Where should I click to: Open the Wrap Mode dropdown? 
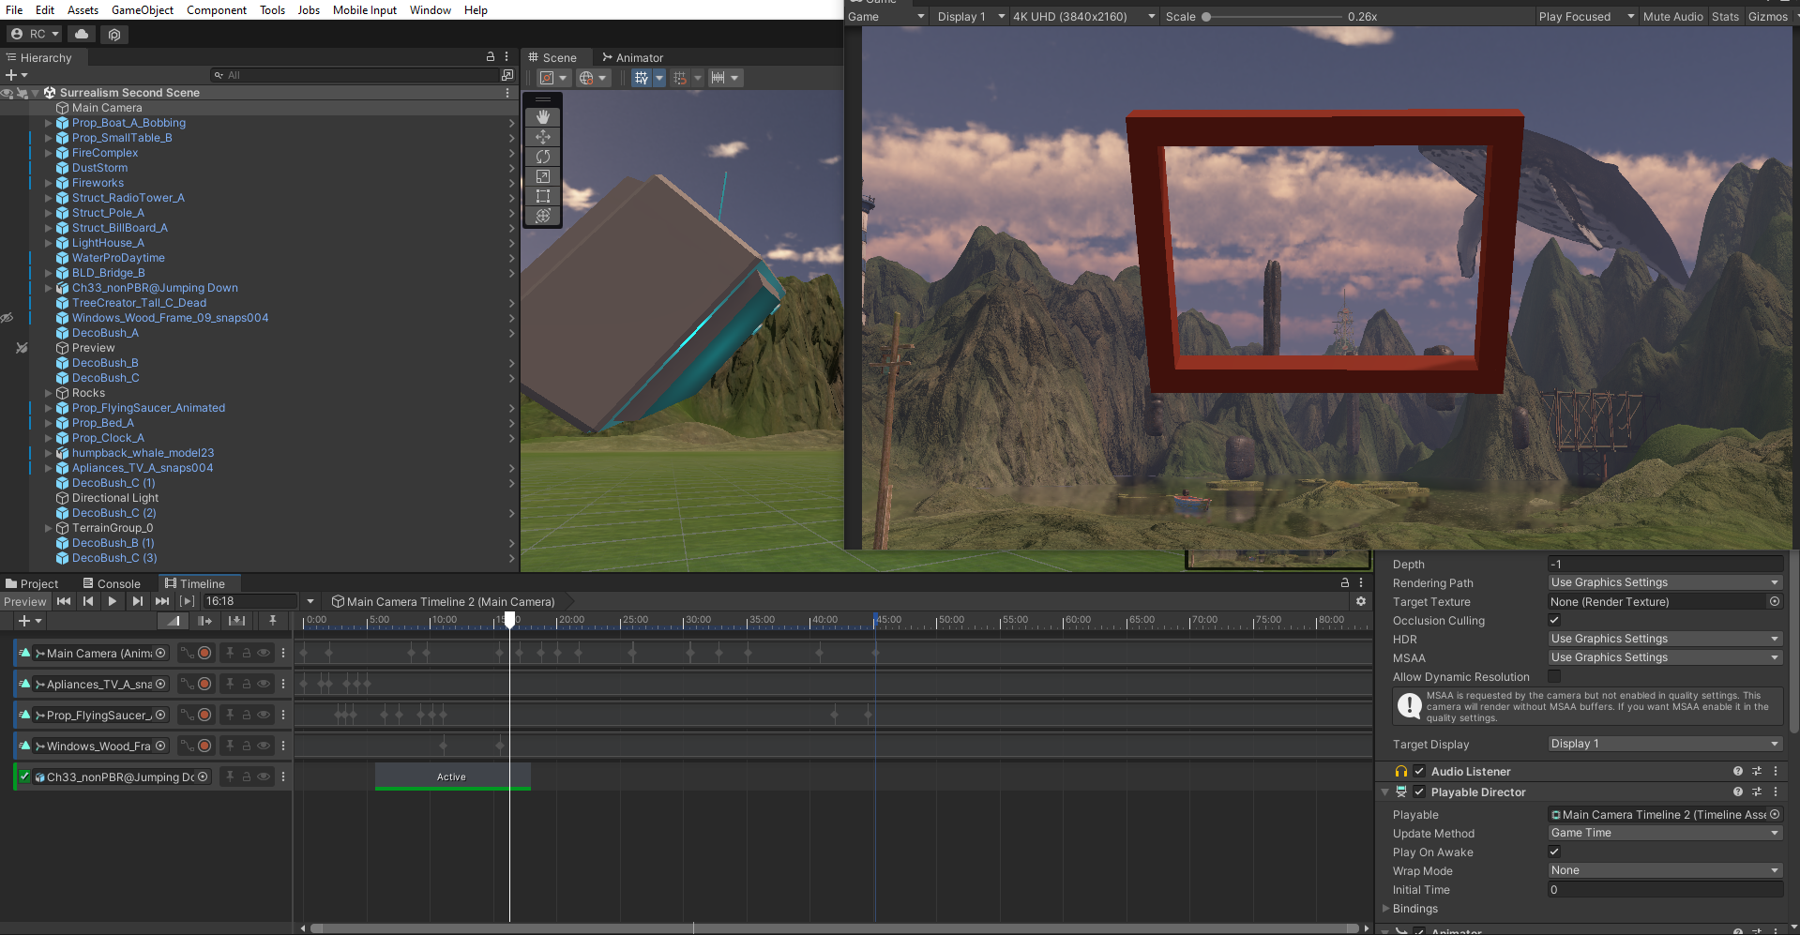tap(1664, 870)
